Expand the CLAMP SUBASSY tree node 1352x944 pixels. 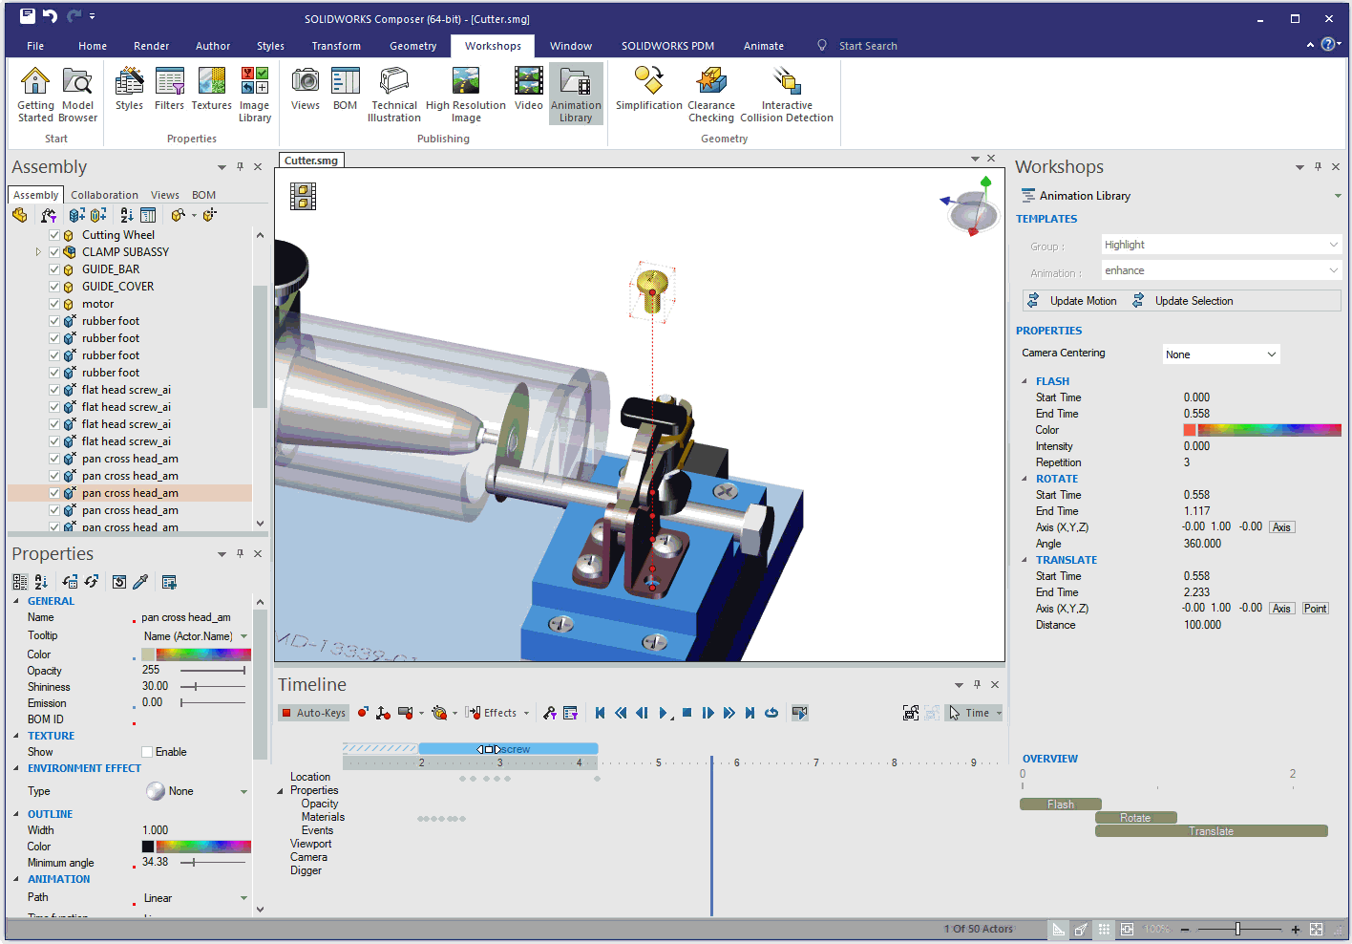coord(38,252)
